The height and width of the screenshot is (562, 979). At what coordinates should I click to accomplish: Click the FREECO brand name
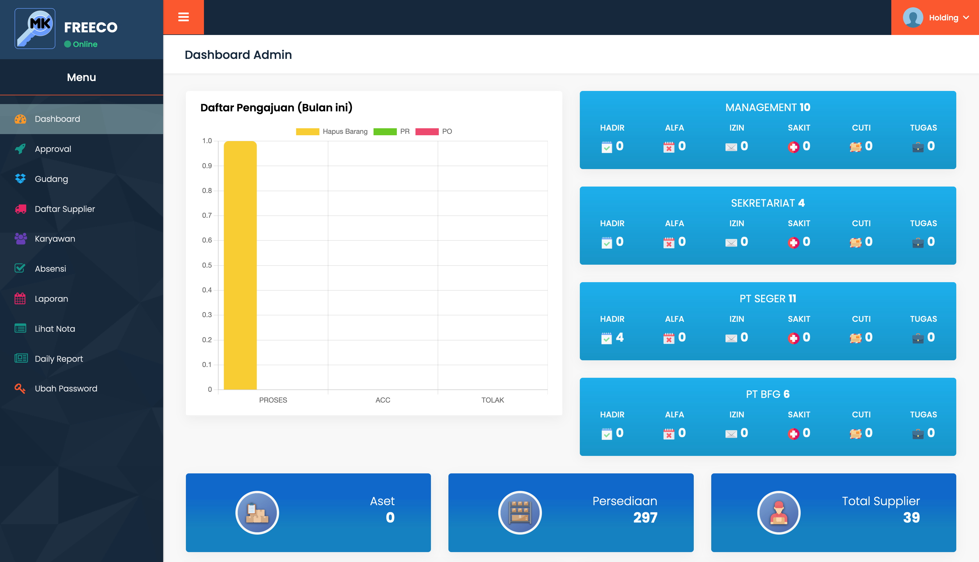point(91,27)
